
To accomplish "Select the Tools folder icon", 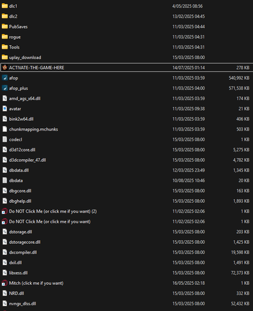I will tap(4, 47).
